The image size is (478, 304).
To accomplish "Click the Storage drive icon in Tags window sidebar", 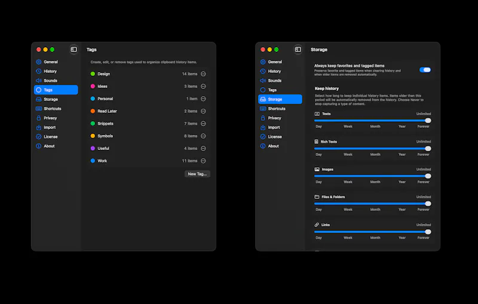I will [x=39, y=99].
